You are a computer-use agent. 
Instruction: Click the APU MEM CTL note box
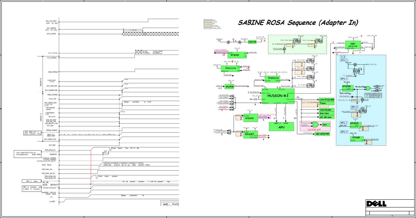pyautogui.click(x=33, y=133)
